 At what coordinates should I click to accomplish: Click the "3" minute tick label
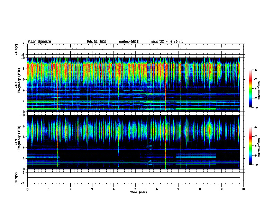pyautogui.click(x=92, y=189)
